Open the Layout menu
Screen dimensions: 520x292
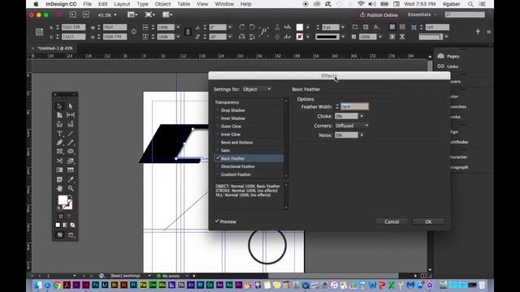tap(122, 4)
